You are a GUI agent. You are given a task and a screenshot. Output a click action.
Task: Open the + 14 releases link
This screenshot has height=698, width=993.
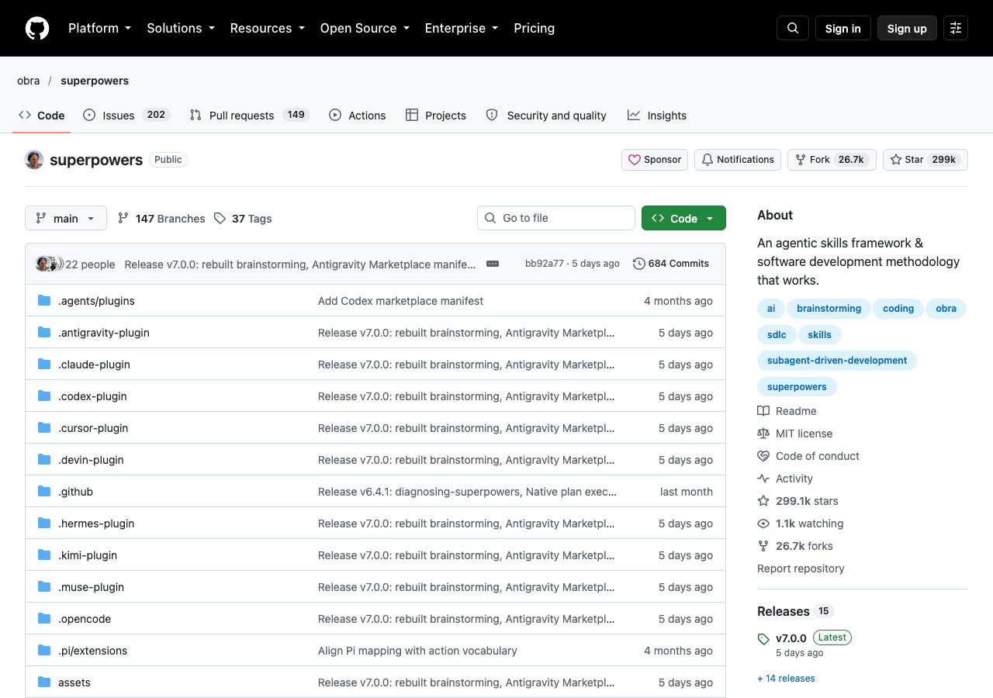click(x=786, y=679)
